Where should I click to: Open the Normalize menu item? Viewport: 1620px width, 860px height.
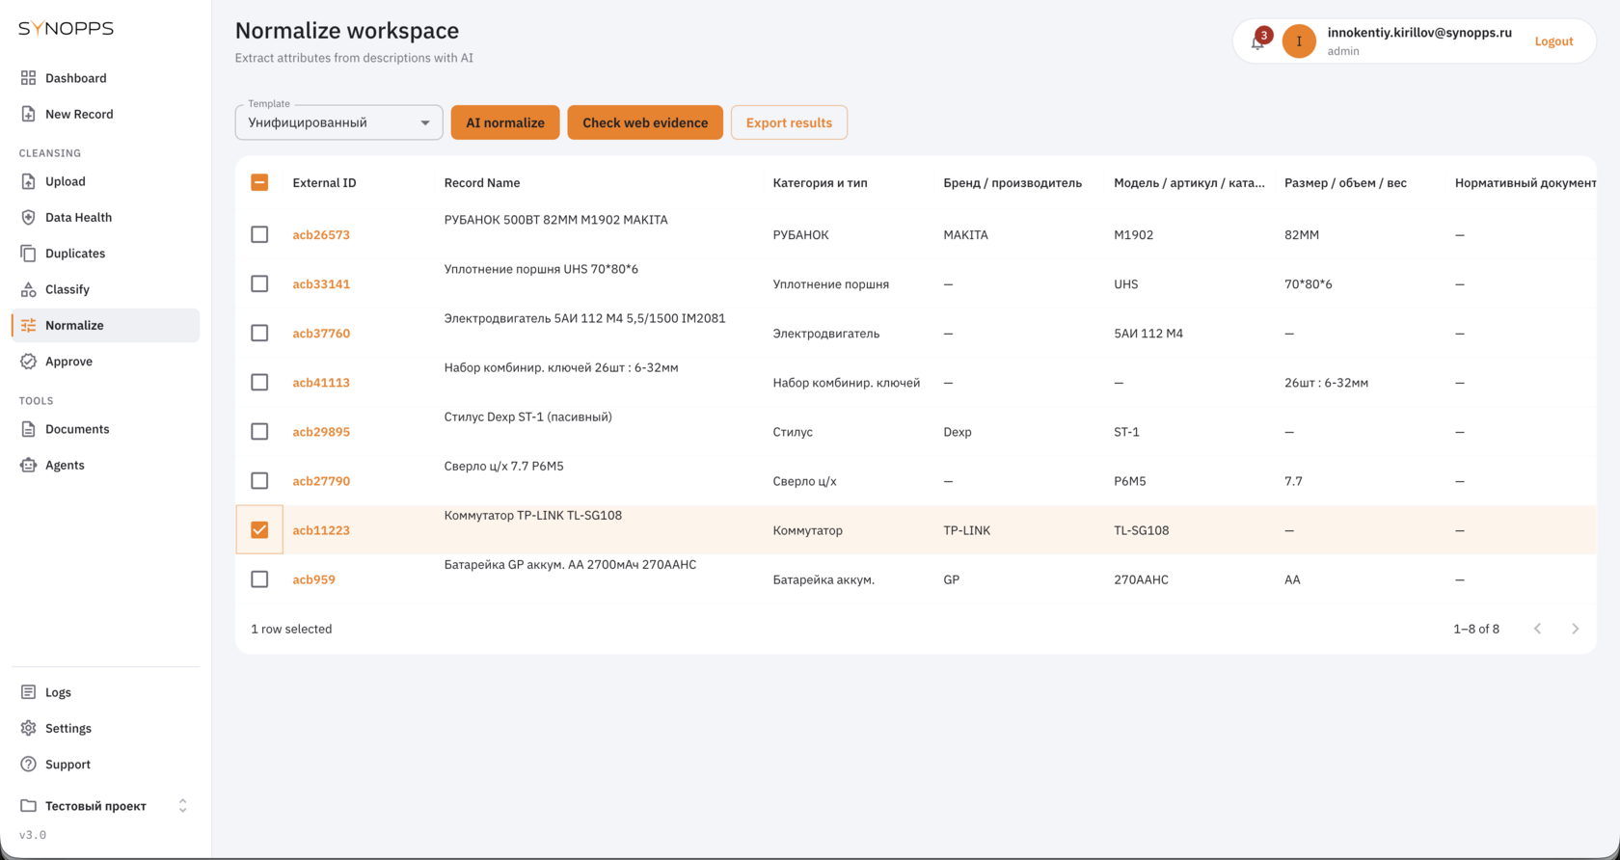(106, 325)
